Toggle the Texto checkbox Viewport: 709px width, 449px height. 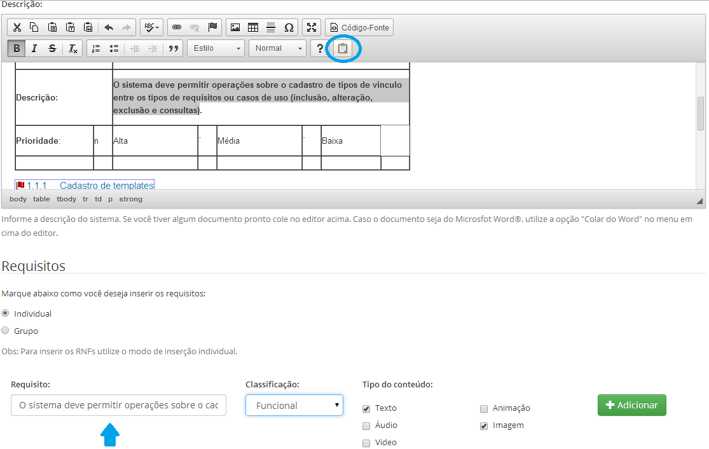pos(366,408)
